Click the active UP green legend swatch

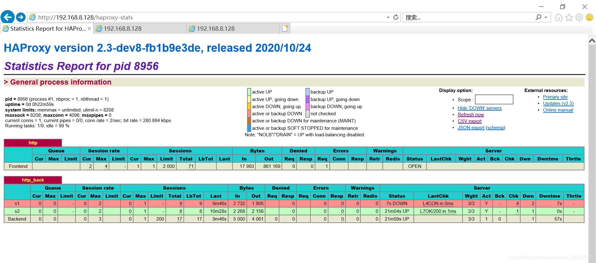point(249,92)
